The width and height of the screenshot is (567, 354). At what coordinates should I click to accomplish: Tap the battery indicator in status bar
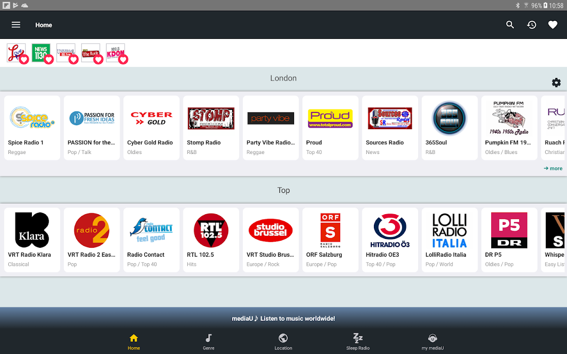click(x=545, y=5)
